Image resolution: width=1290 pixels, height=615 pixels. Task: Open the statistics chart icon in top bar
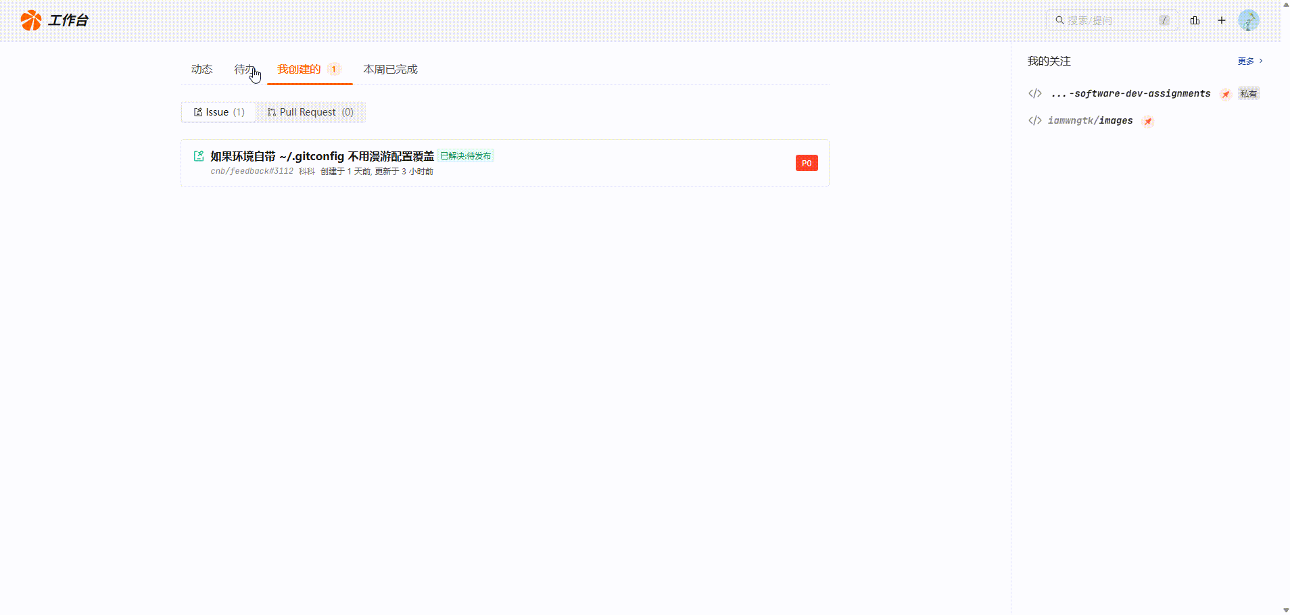click(1195, 20)
